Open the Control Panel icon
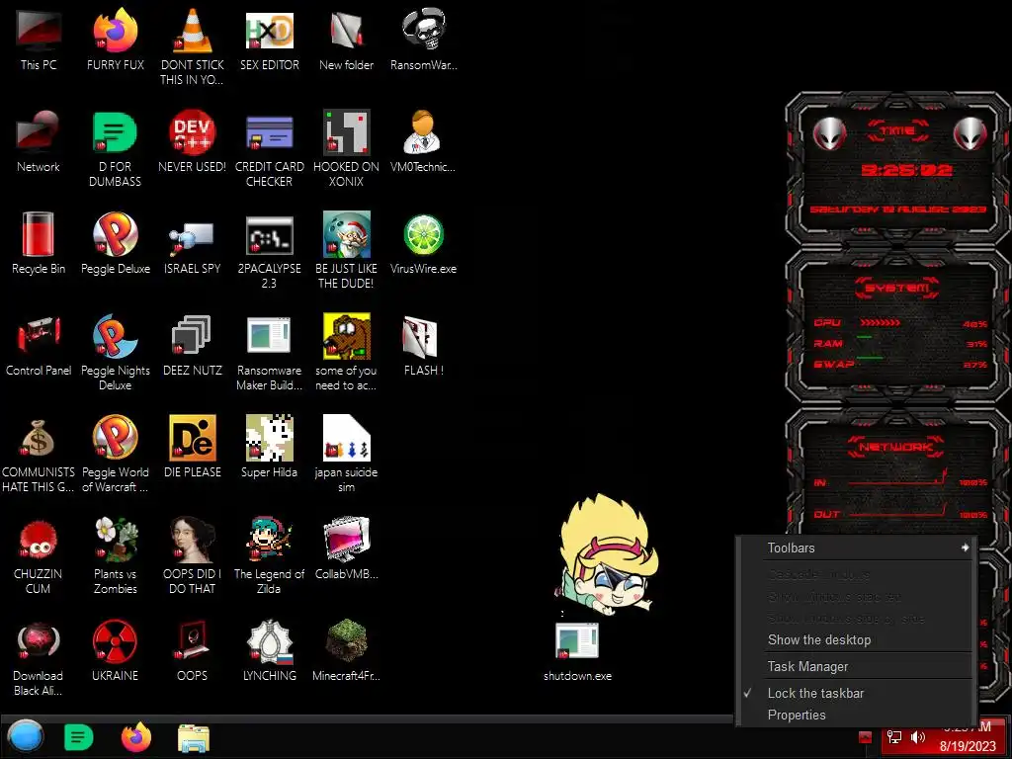The image size is (1012, 759). [39, 336]
